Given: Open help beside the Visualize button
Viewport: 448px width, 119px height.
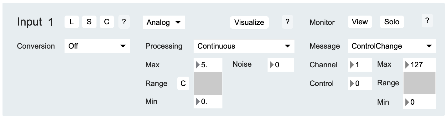Looking at the screenshot, I should click(287, 22).
